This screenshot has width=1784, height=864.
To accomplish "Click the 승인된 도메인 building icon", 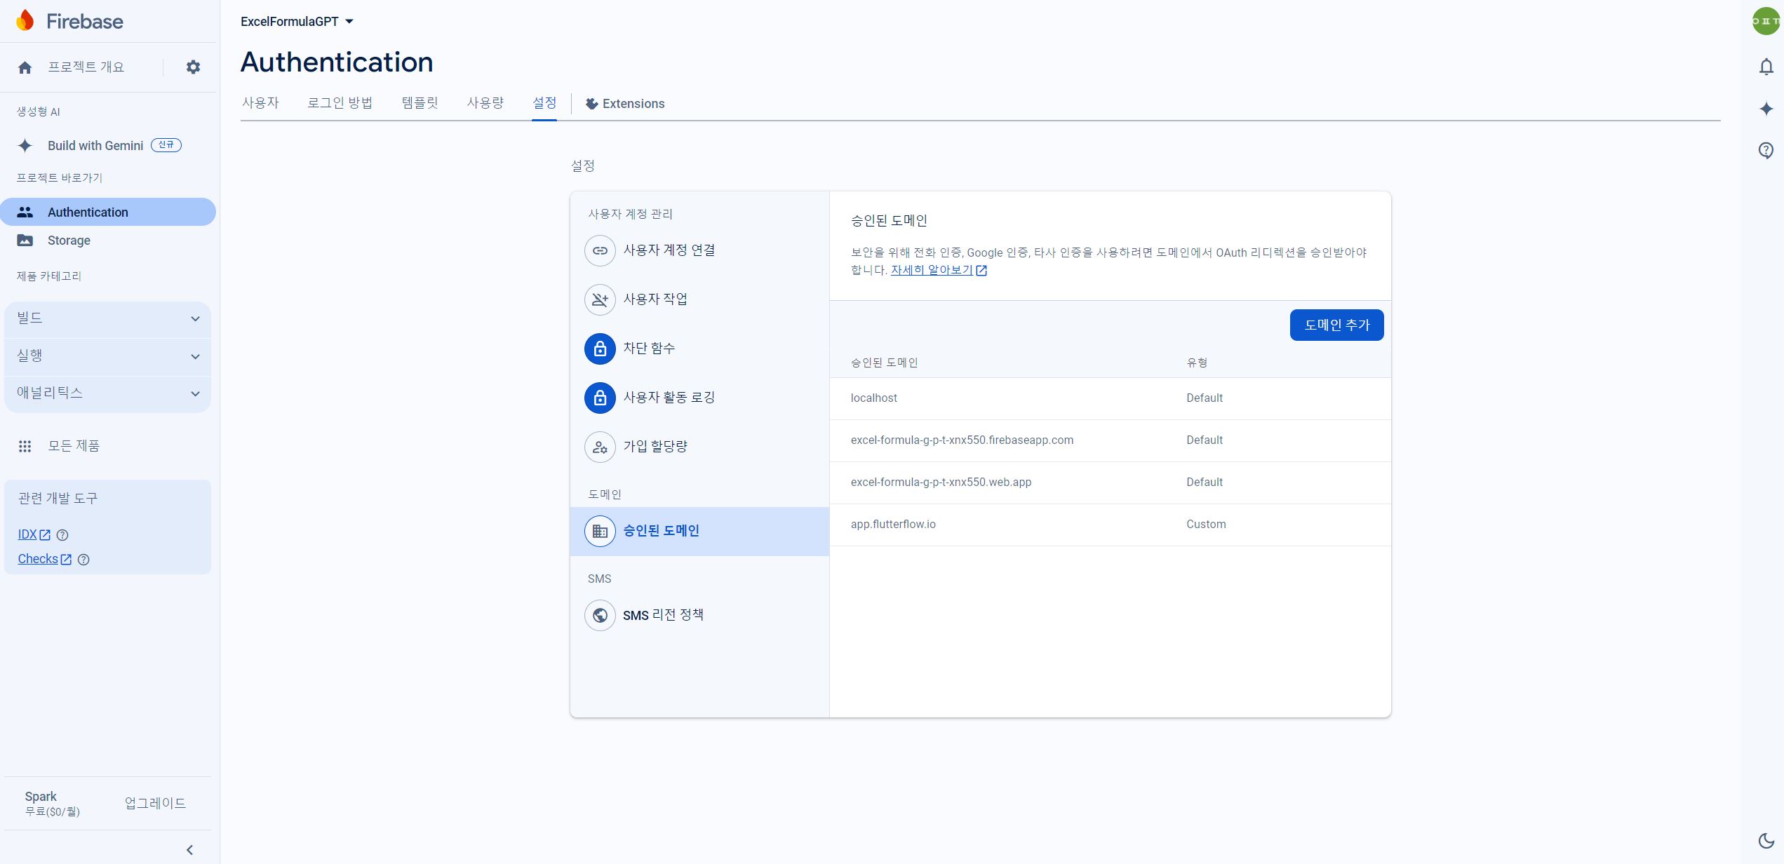I will pos(600,531).
